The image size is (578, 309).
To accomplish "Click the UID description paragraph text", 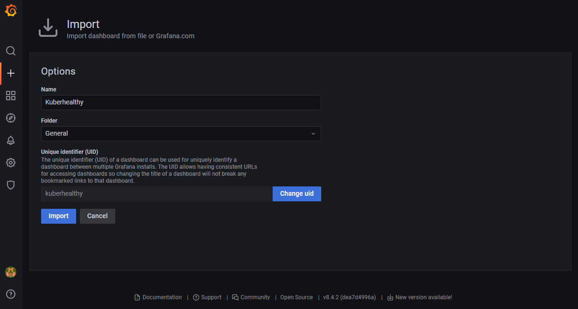I will tap(149, 170).
